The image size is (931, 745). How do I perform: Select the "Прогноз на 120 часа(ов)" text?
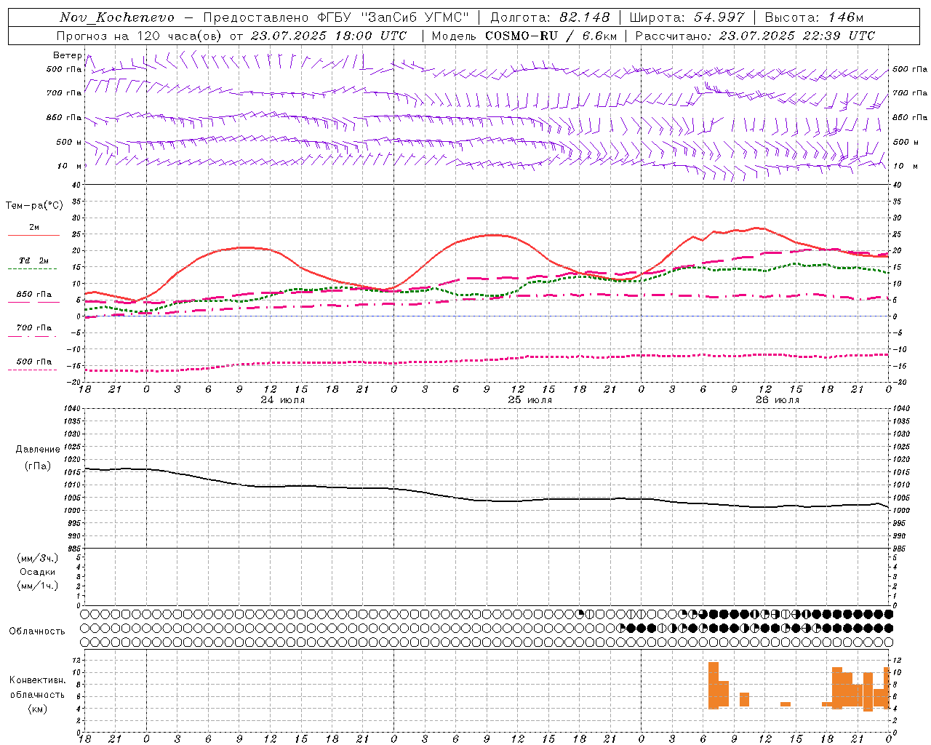point(138,36)
